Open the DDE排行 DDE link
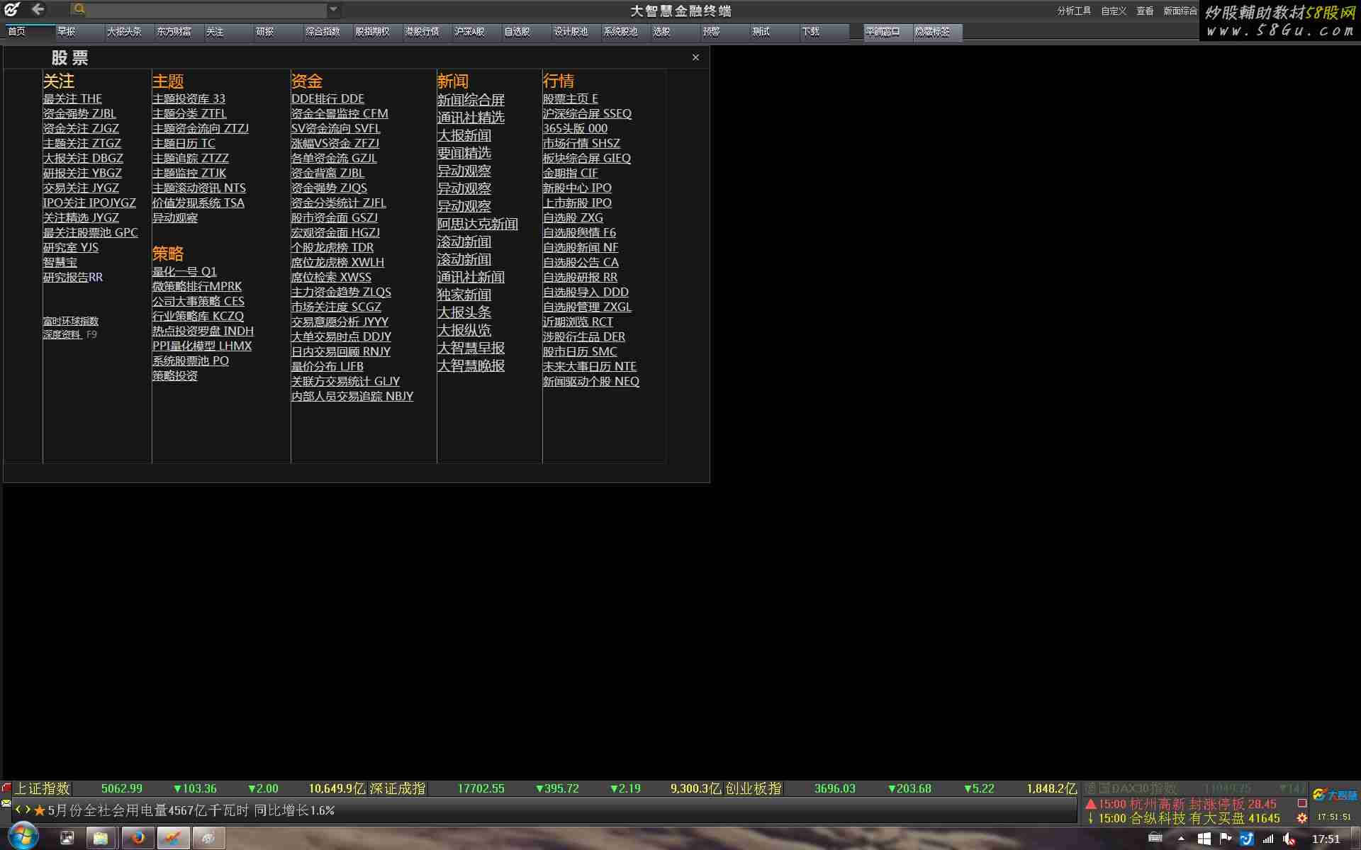The height and width of the screenshot is (850, 1361). tap(327, 98)
